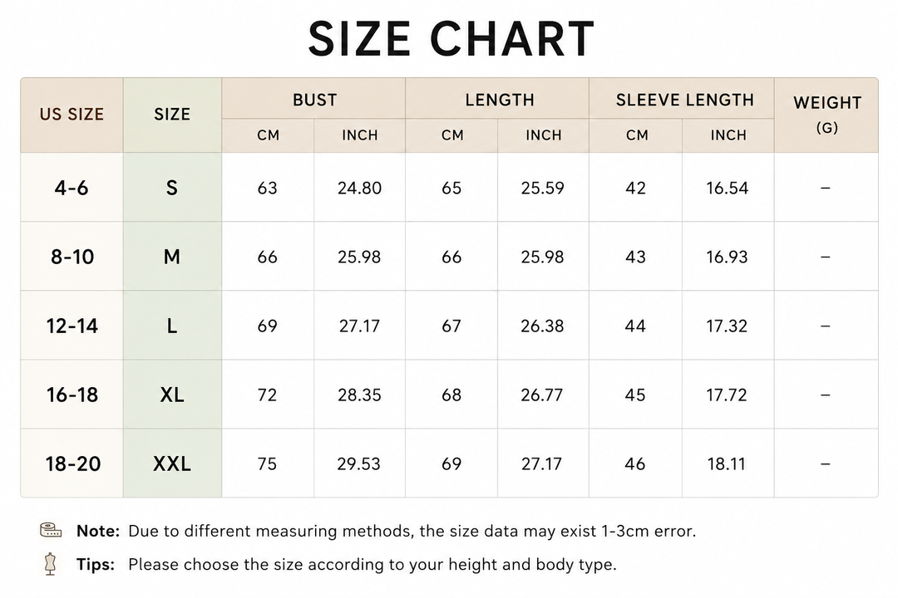The image size is (898, 598).
Task: Select the 12-14 US size cell
Action: point(72,326)
